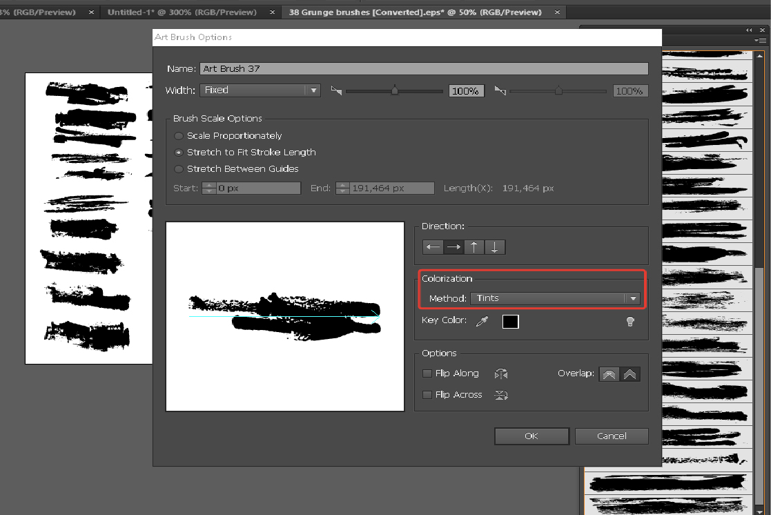Click Cancel to dismiss the dialog

coord(612,436)
